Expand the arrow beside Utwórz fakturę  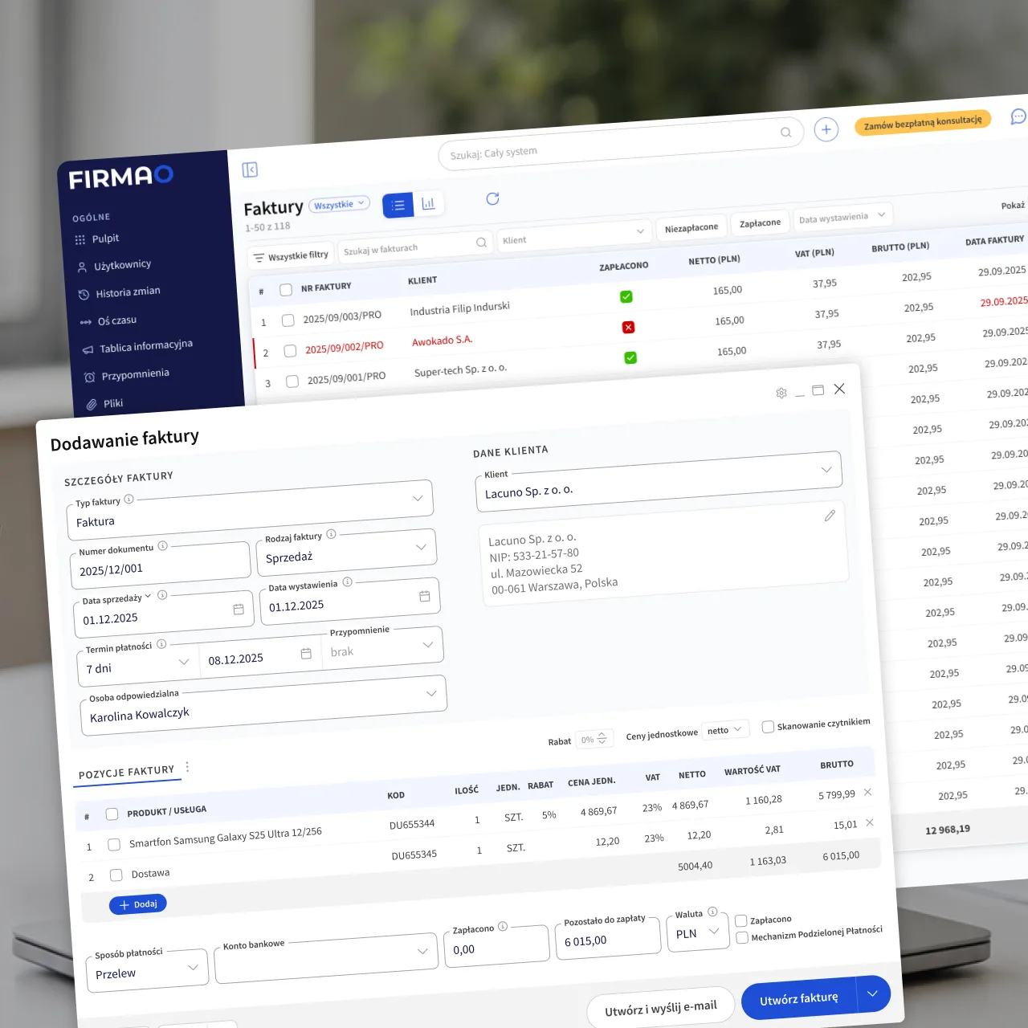[x=873, y=994]
